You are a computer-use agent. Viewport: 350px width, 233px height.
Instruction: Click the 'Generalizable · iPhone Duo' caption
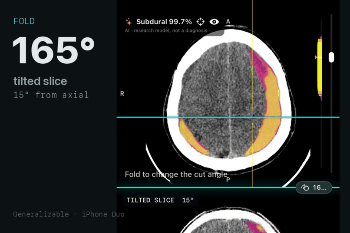69,214
